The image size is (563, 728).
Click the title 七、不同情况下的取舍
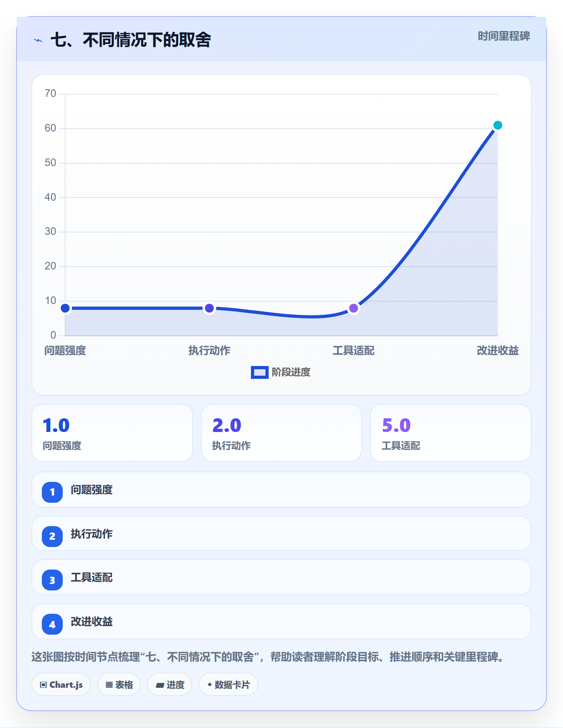click(131, 40)
